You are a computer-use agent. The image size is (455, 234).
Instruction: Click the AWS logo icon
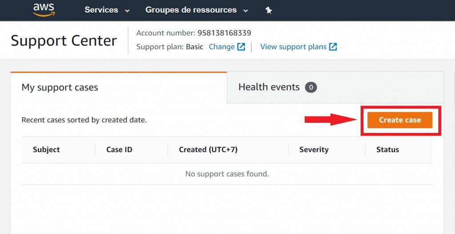click(x=44, y=10)
